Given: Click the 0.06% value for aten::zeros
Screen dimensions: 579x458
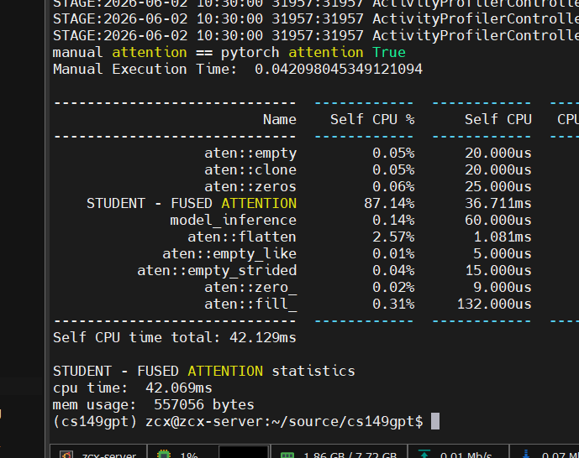Looking at the screenshot, I should click(x=393, y=186).
